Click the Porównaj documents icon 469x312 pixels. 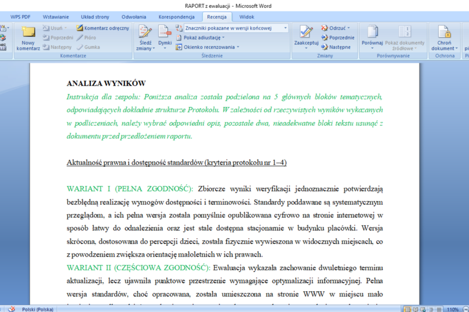(x=373, y=32)
